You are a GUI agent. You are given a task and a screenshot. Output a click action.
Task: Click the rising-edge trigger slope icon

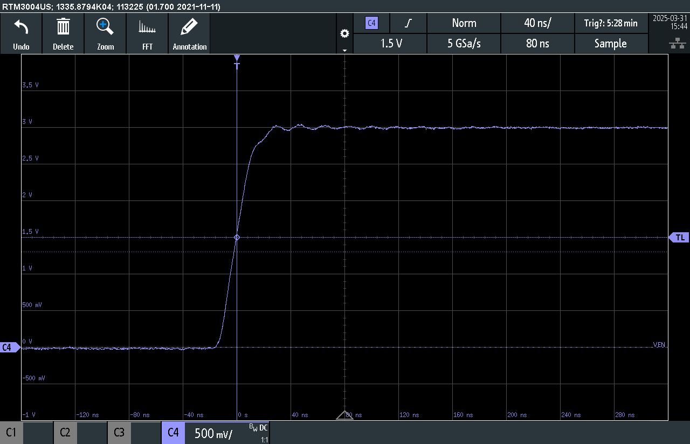click(x=408, y=23)
